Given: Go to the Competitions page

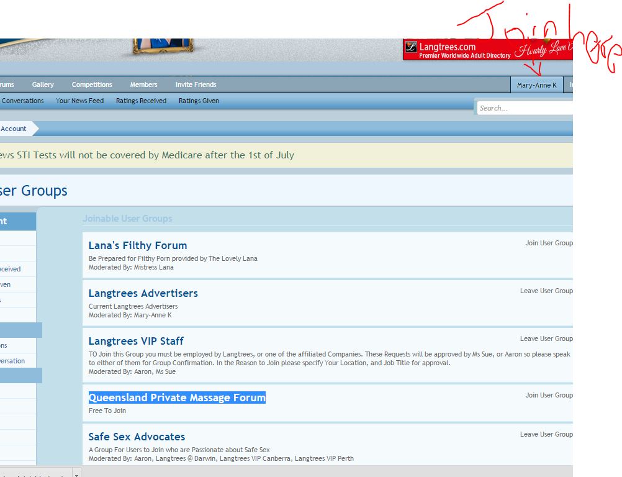Looking at the screenshot, I should tap(92, 84).
